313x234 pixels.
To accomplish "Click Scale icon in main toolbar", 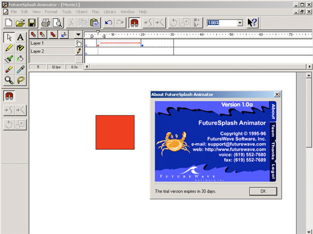I will [x=186, y=22].
